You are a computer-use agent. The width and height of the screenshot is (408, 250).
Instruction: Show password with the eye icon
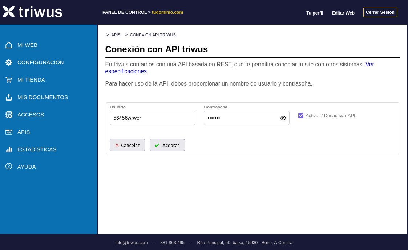click(x=283, y=118)
